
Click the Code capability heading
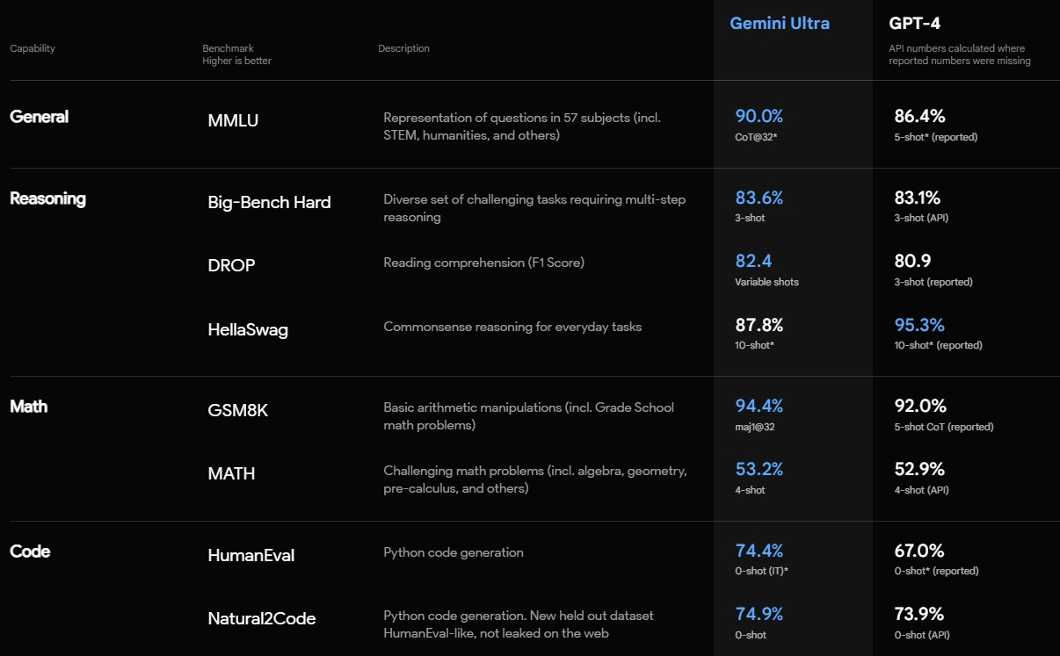(x=30, y=551)
